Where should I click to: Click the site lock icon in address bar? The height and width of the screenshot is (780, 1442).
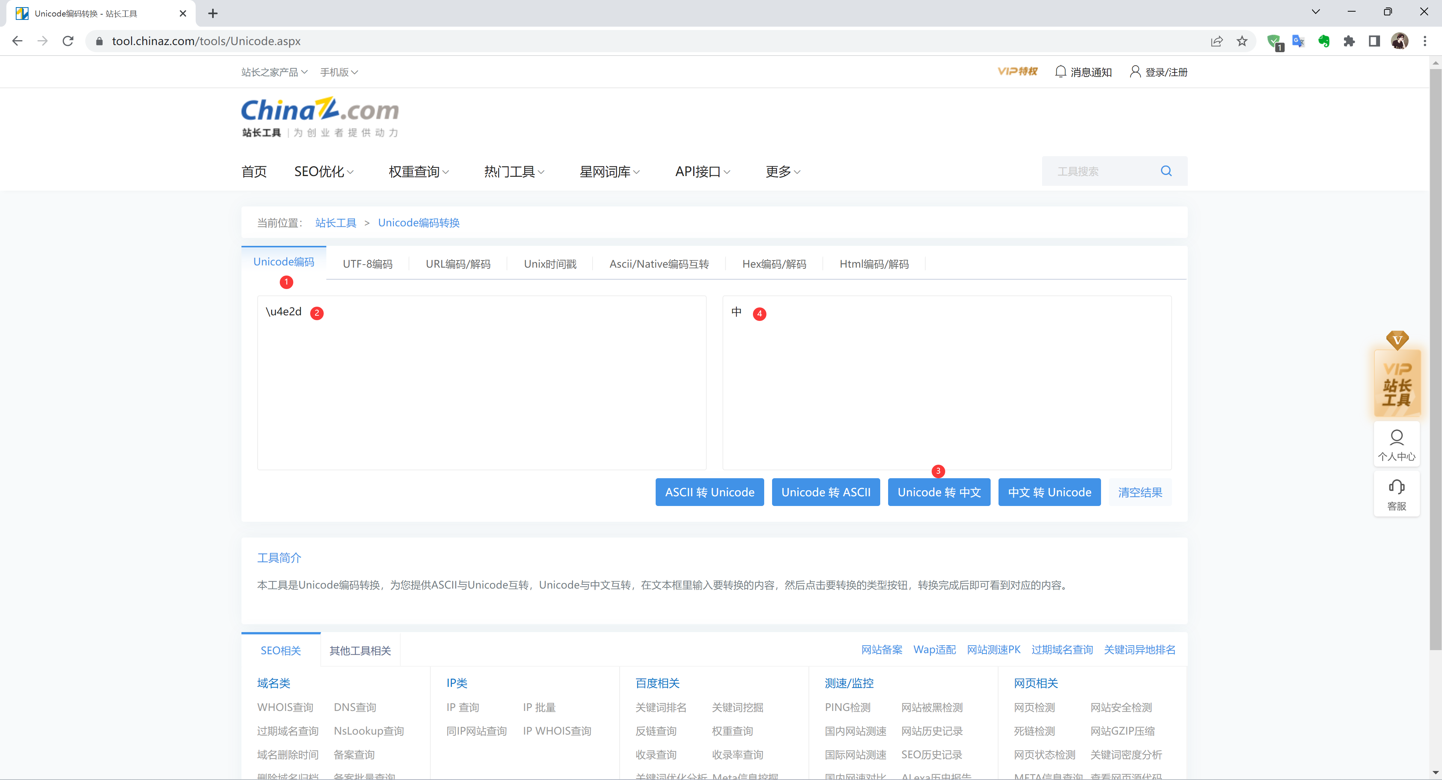[x=100, y=41]
